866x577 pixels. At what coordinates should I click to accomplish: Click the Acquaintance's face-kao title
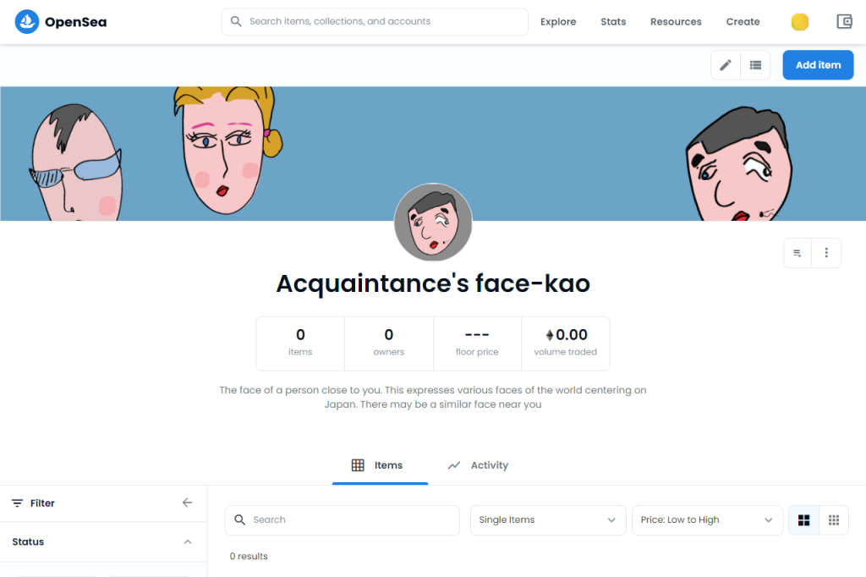(x=433, y=283)
